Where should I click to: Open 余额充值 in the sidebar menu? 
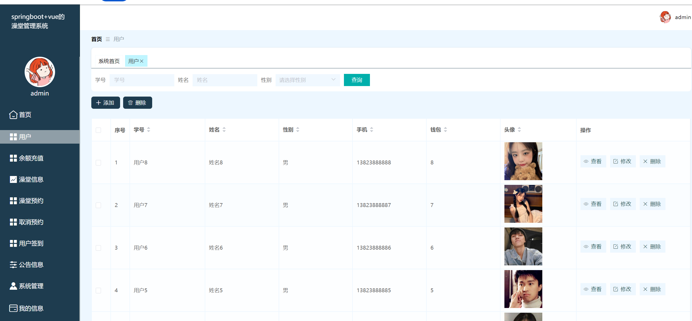point(31,158)
